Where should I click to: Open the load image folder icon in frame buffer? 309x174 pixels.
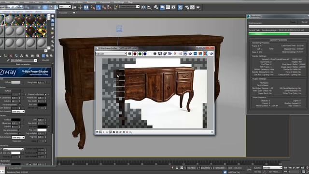(170, 54)
